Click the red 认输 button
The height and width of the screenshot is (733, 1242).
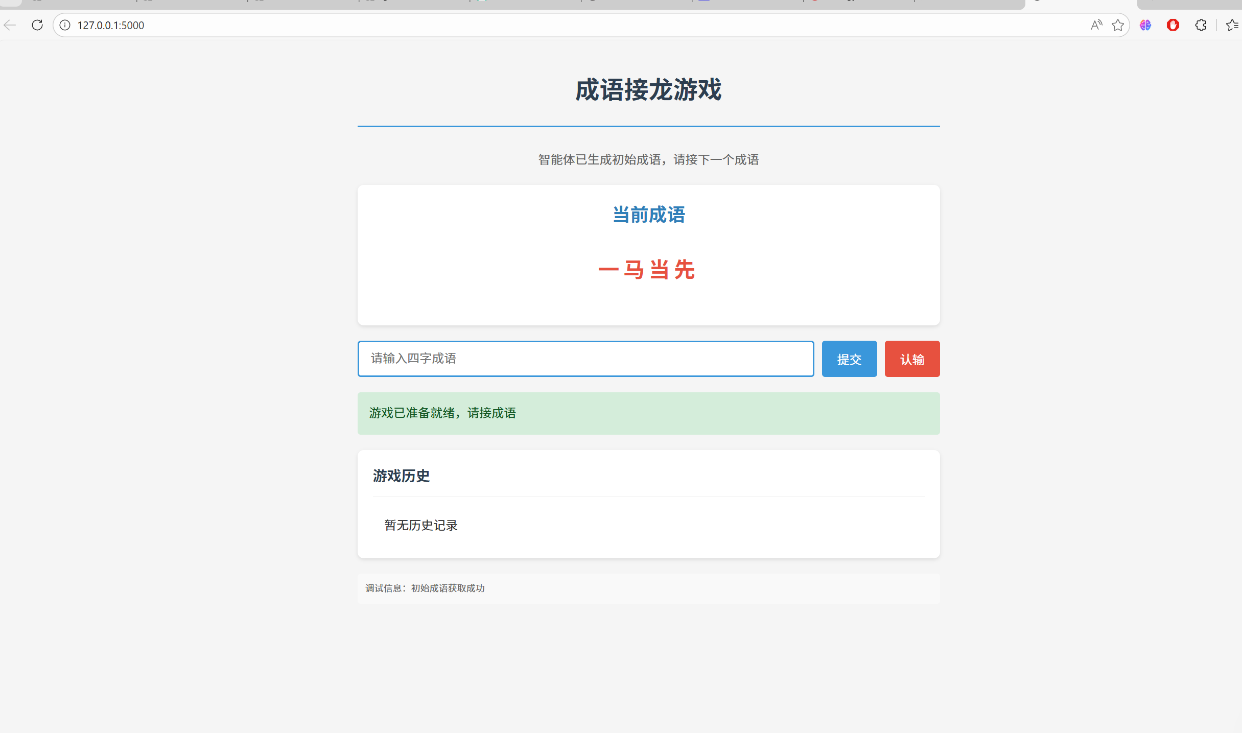tap(912, 359)
